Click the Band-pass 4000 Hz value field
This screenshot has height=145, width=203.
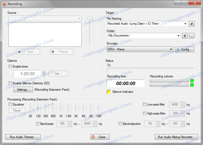pos(87,124)
